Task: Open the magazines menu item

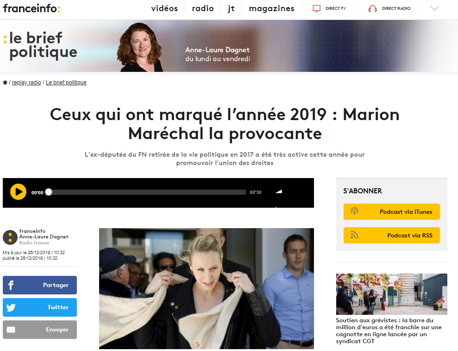Action: [272, 8]
